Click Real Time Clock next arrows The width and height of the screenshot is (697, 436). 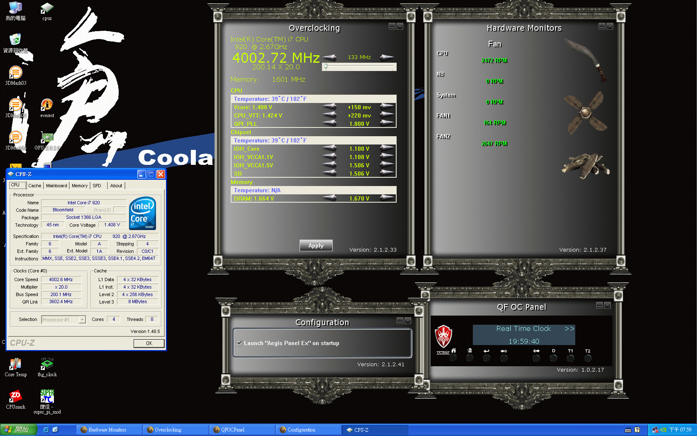tap(569, 328)
